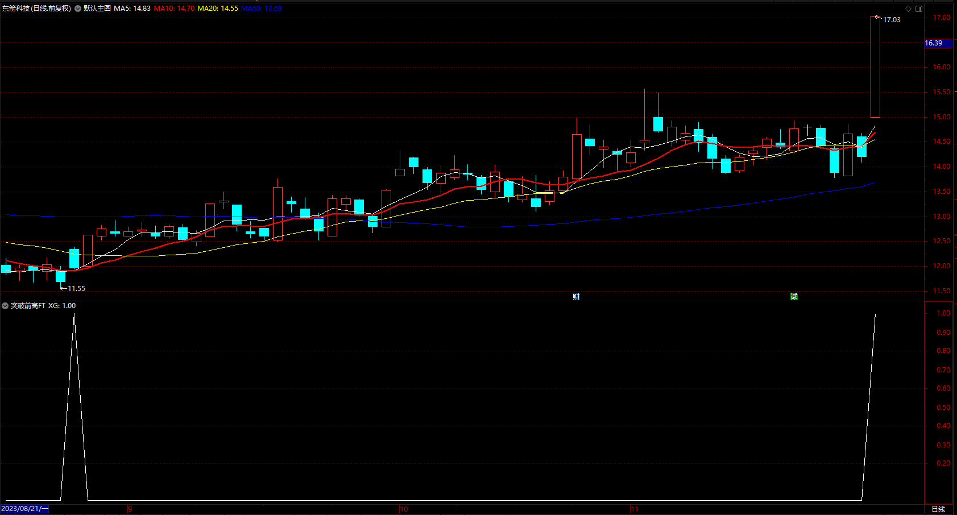Screen dimensions: 957x515
Task: Open the 突破前高FT indicator dropdown arrow
Action: (x=5, y=306)
